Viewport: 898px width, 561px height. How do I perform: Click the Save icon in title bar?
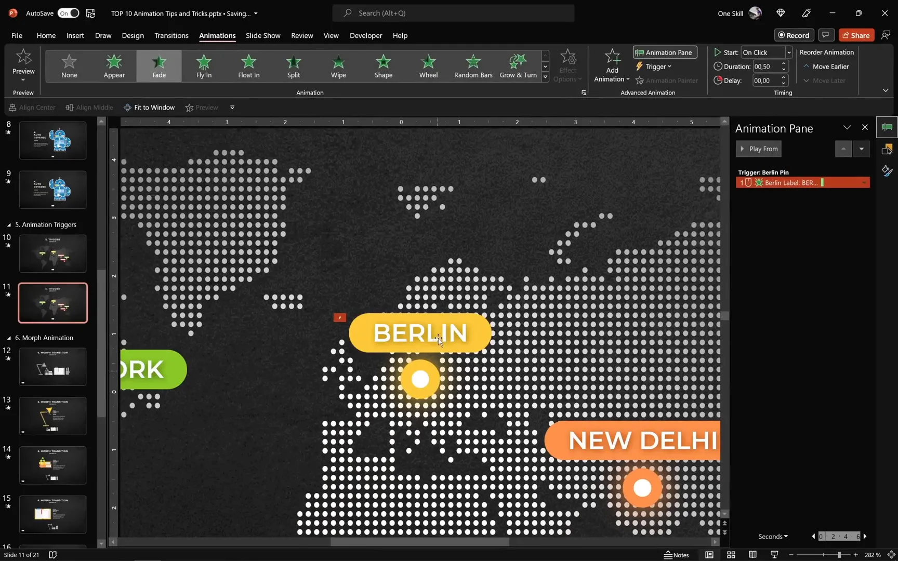coord(90,14)
